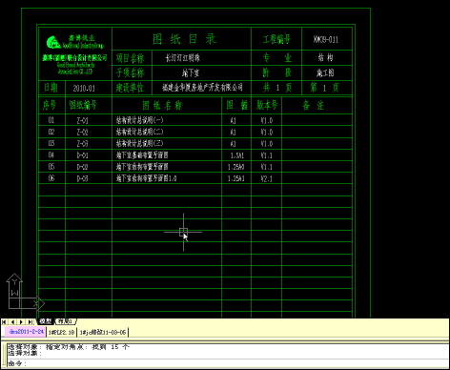Screen dimensions: 450x370
Task: Select the XMK09-011 project number text
Action: point(326,40)
